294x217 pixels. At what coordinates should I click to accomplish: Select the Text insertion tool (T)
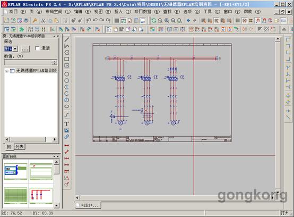pyautogui.click(x=67, y=124)
